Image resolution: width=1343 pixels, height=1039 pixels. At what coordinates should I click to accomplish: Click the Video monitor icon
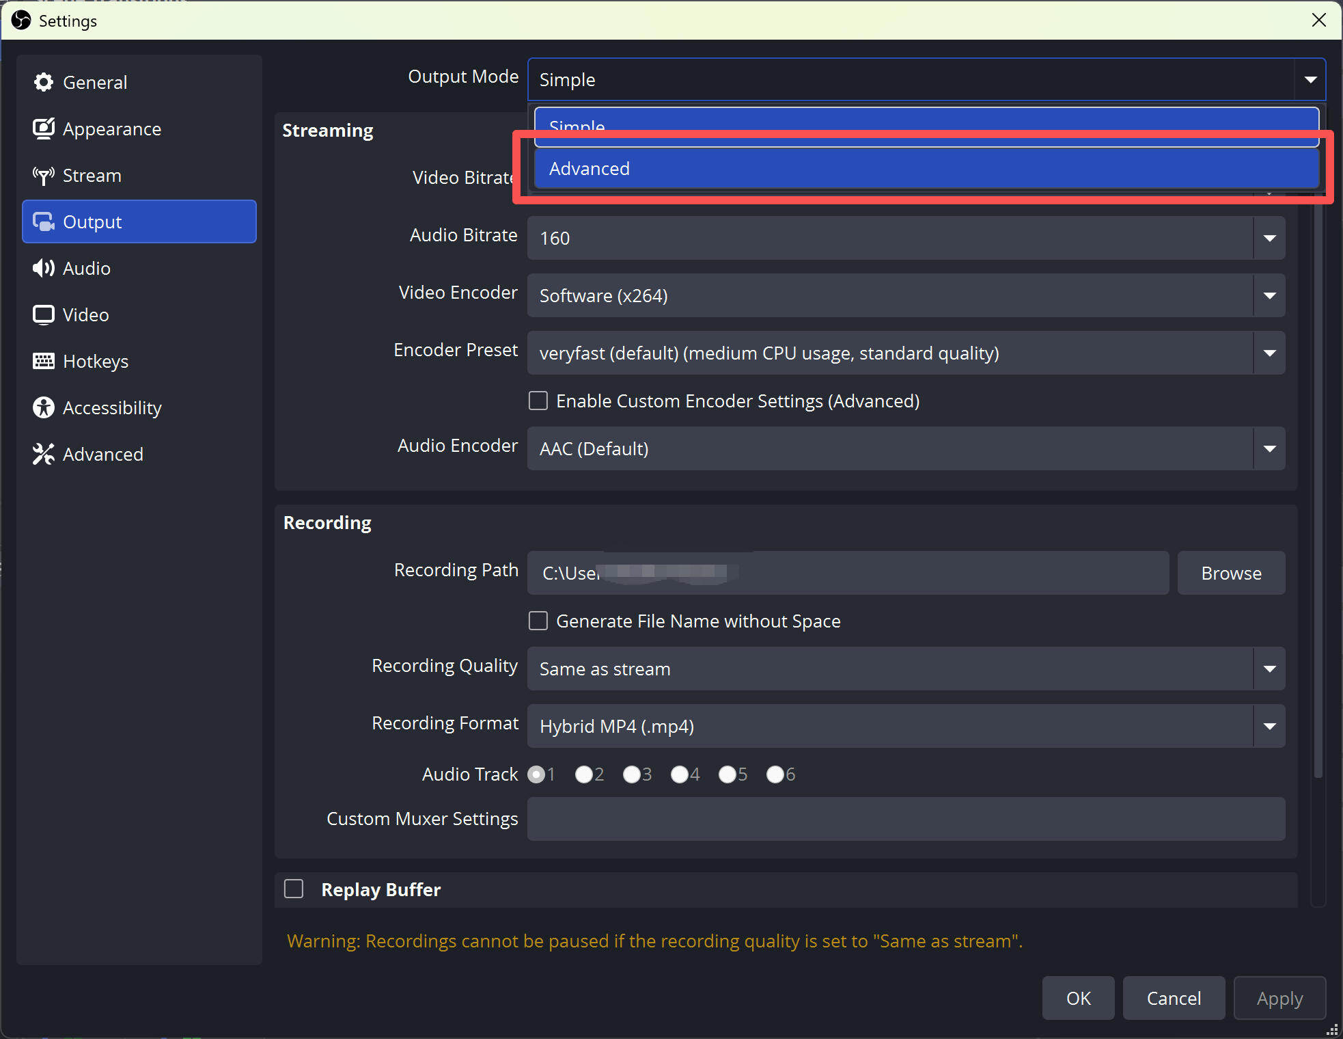(44, 314)
